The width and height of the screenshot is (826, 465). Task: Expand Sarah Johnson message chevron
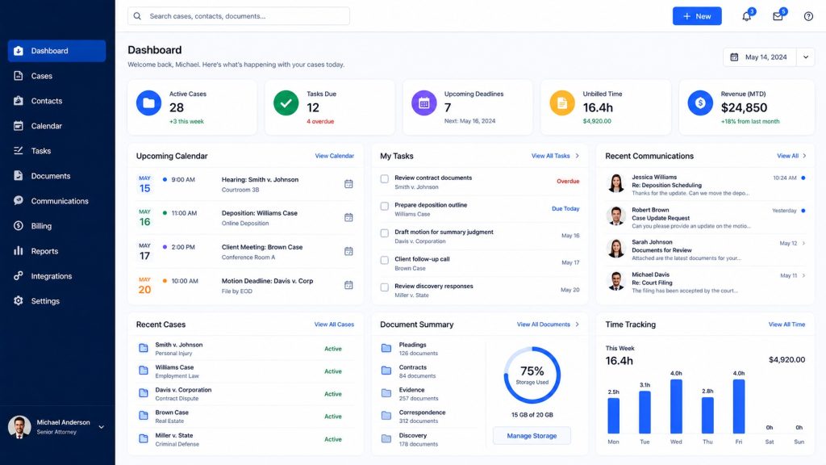[803, 243]
